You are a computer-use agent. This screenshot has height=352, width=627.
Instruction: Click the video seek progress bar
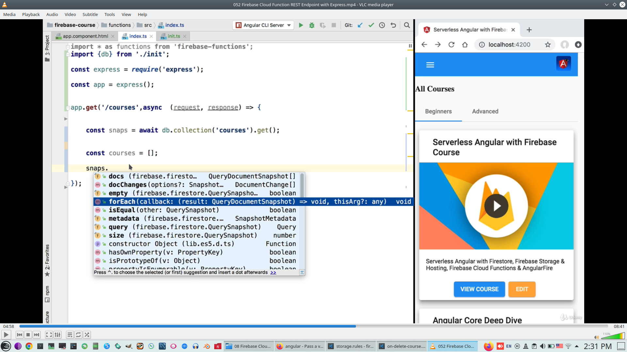(x=313, y=326)
